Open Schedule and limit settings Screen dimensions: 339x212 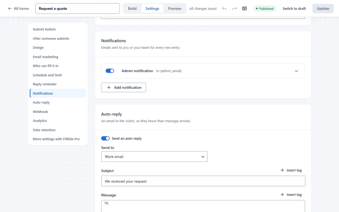click(58, 75)
